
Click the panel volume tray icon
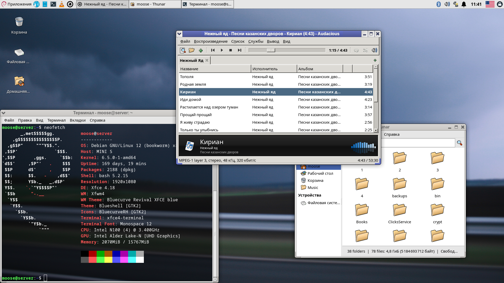tap(447, 4)
